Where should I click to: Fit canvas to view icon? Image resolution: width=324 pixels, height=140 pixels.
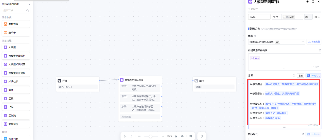pyautogui.click(x=176, y=136)
